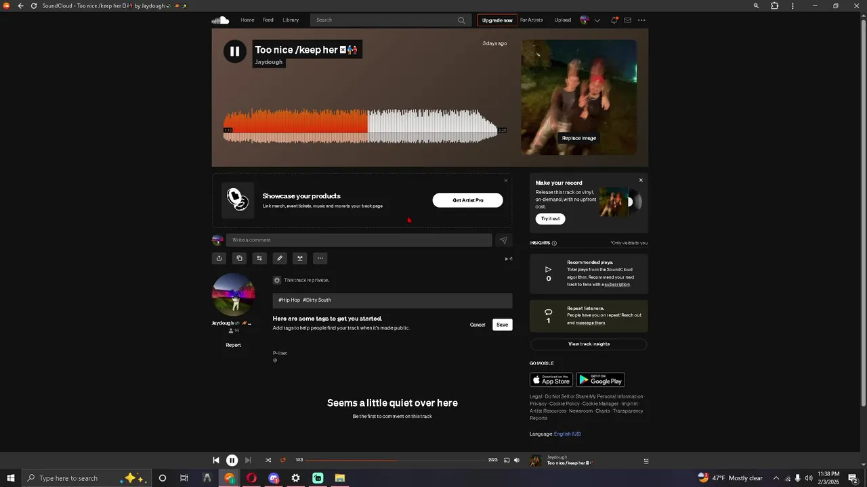Viewport: 867px width, 487px height.
Task: Reload the page with the browser refresh icon
Action: (x=34, y=6)
